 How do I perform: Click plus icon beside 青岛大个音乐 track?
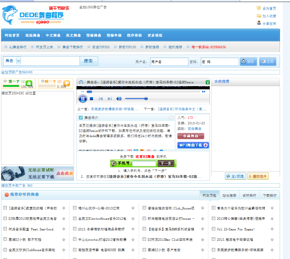[272, 208]
